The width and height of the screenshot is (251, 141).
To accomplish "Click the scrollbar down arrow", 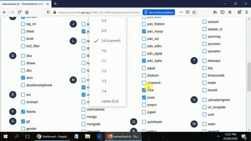I will pos(249,130).
